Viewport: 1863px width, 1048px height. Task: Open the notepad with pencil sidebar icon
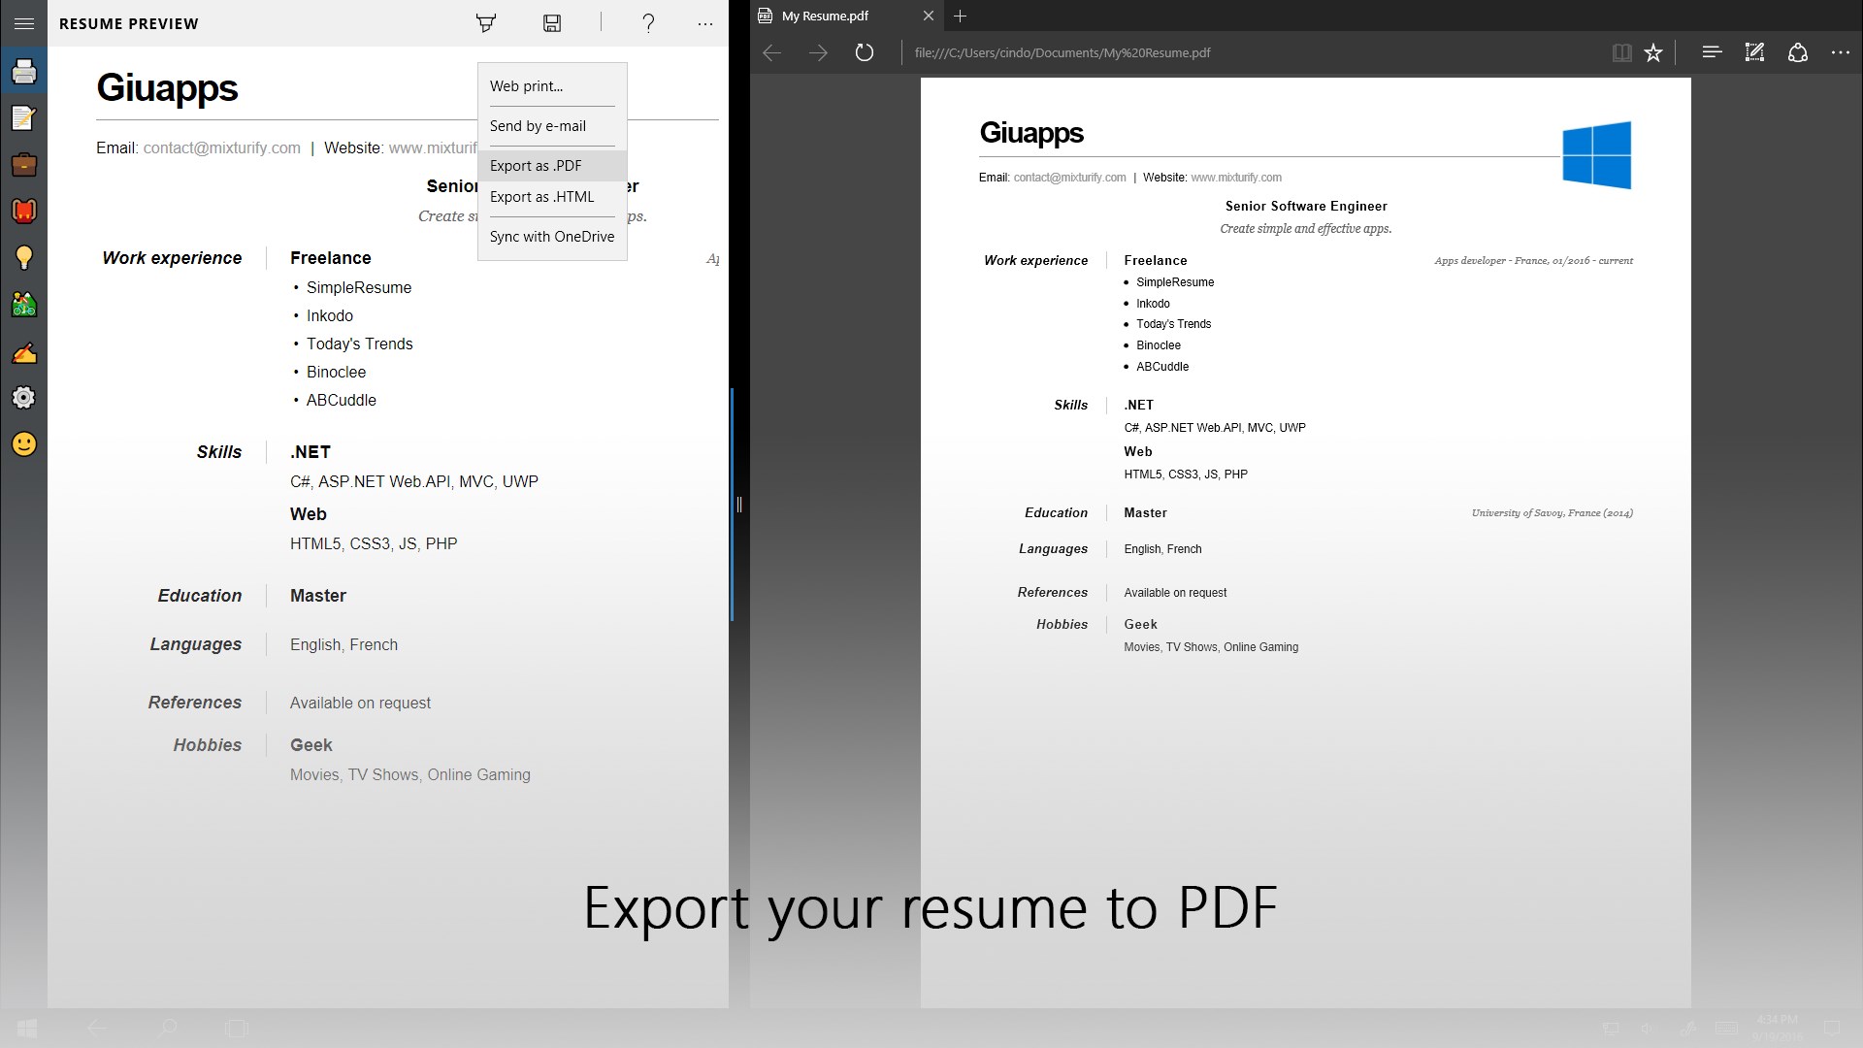[x=23, y=117]
